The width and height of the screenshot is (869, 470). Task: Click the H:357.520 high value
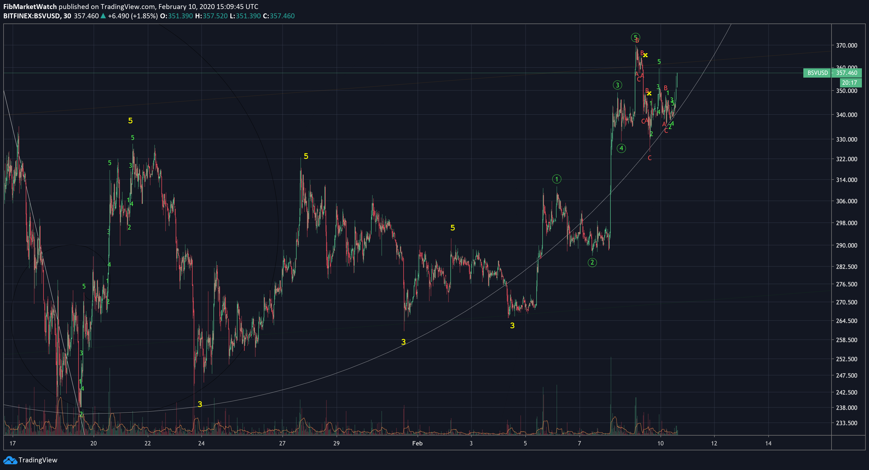(211, 16)
